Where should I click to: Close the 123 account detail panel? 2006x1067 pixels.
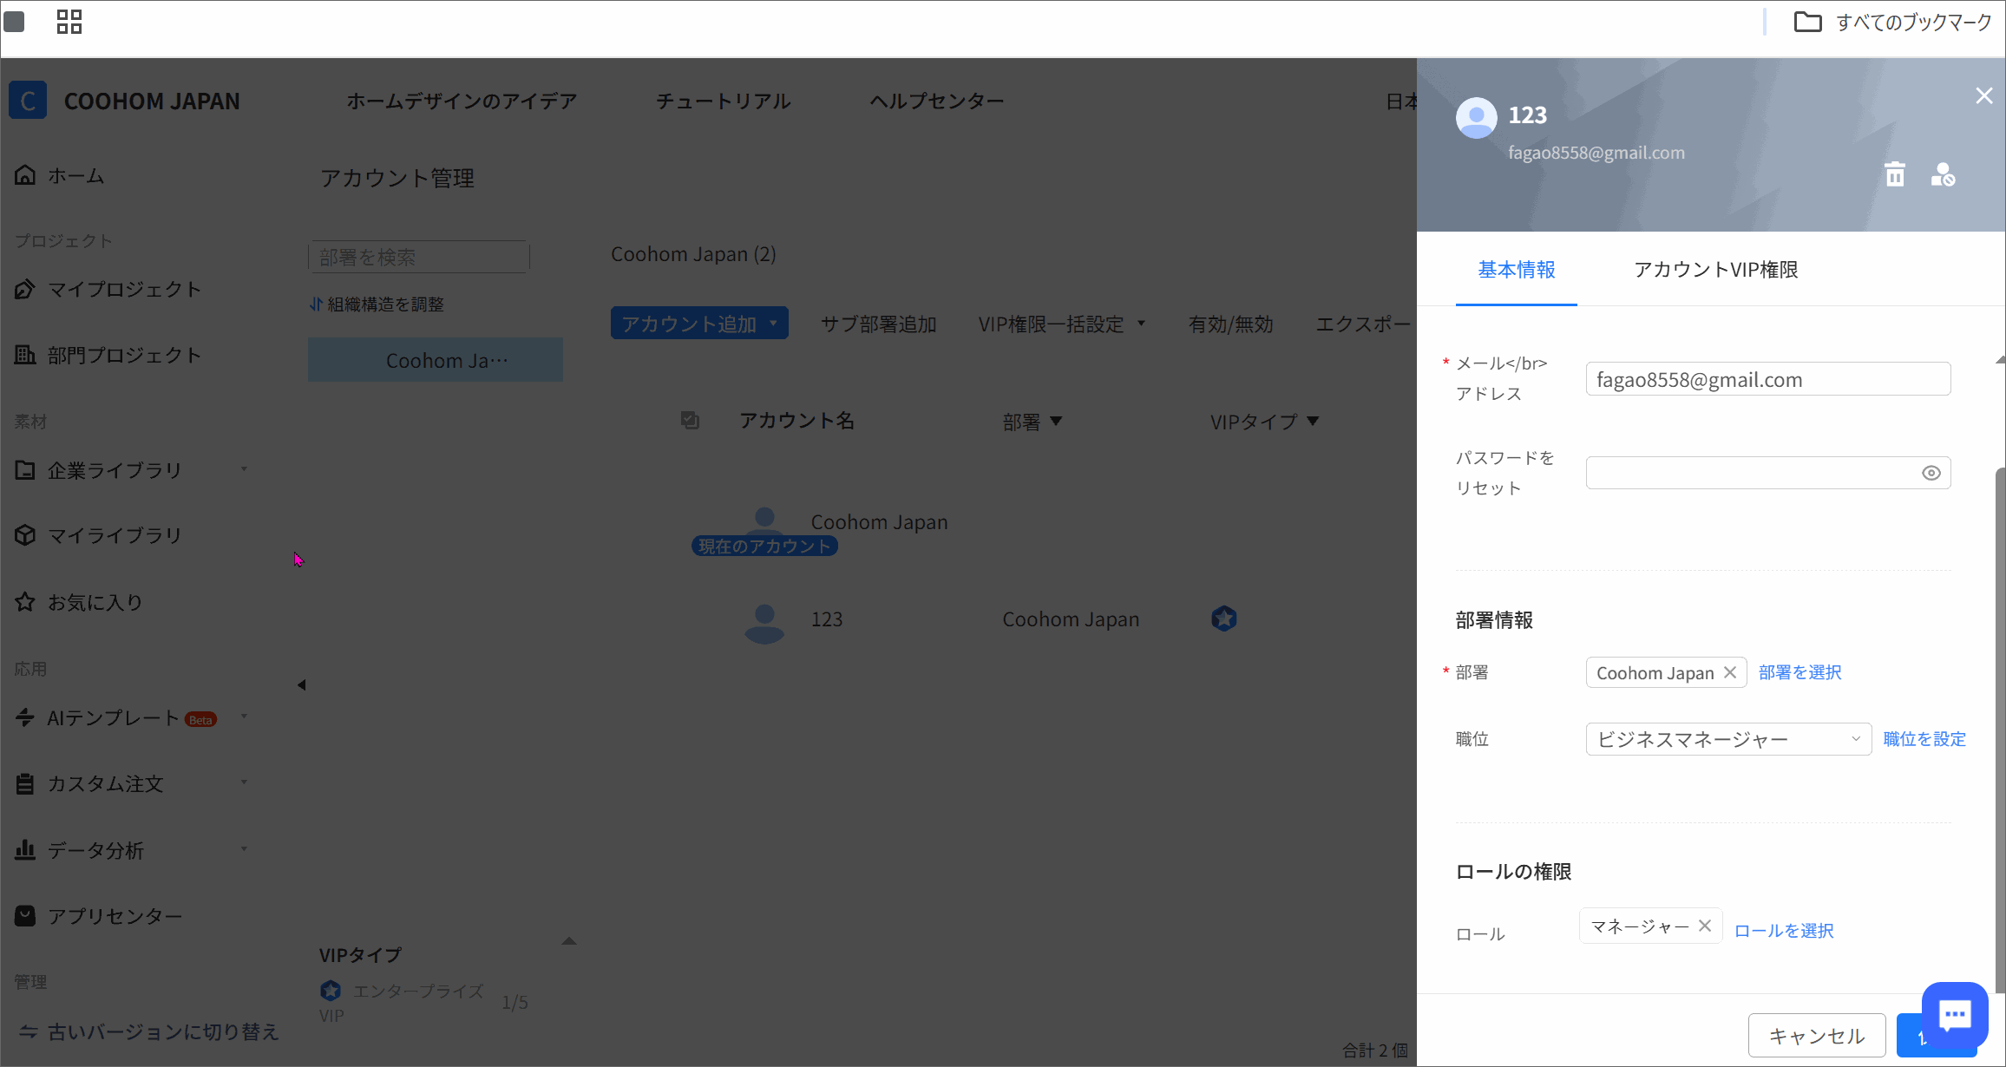pos(1983,95)
